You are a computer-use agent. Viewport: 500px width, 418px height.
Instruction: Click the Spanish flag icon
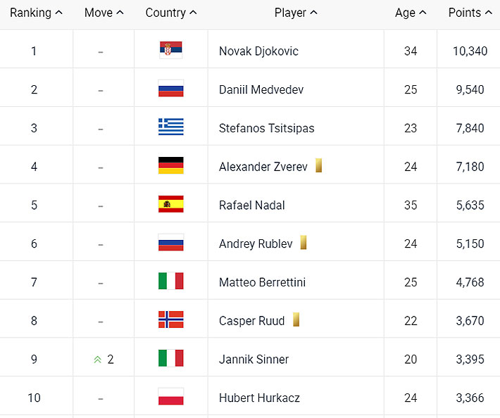[170, 205]
